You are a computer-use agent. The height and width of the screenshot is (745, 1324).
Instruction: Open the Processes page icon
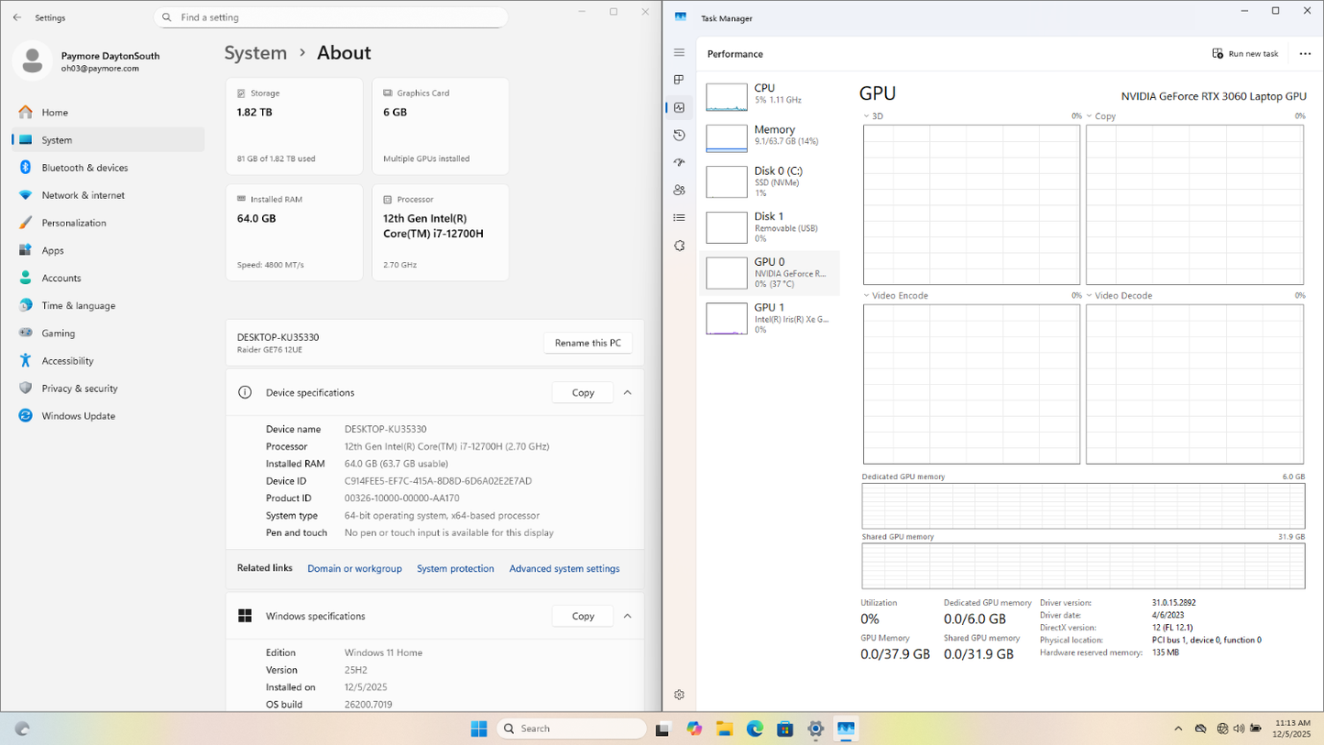tap(679, 81)
